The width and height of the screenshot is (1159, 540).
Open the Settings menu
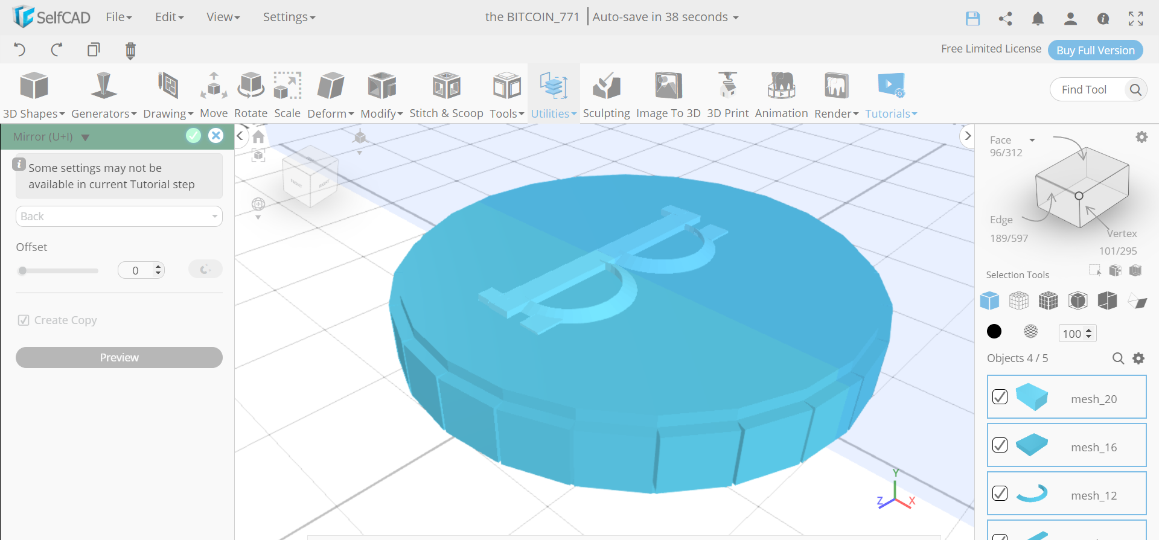tap(289, 17)
